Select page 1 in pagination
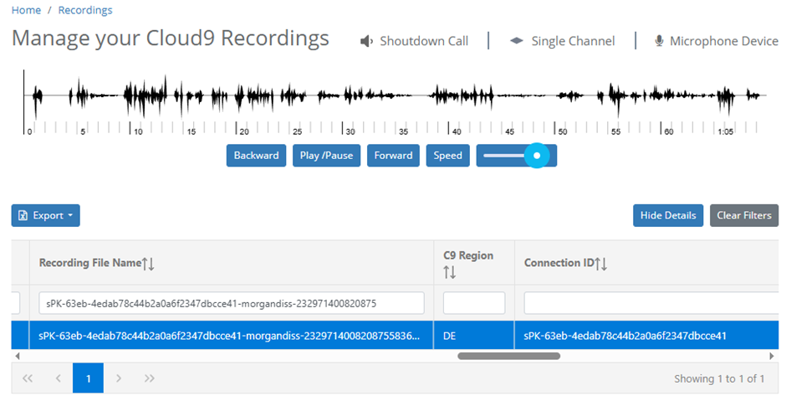786x401 pixels. 89,378
